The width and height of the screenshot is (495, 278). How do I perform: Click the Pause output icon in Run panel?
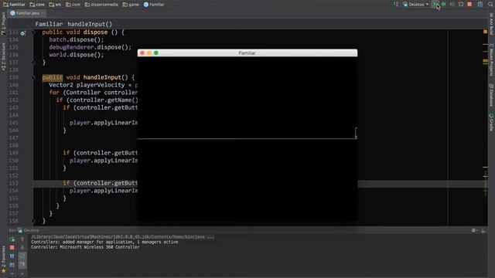12,256
